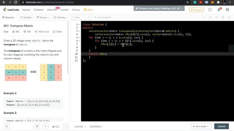This screenshot has height=131, width=234.
Task: Open the Problems menu
Action: 39,10
